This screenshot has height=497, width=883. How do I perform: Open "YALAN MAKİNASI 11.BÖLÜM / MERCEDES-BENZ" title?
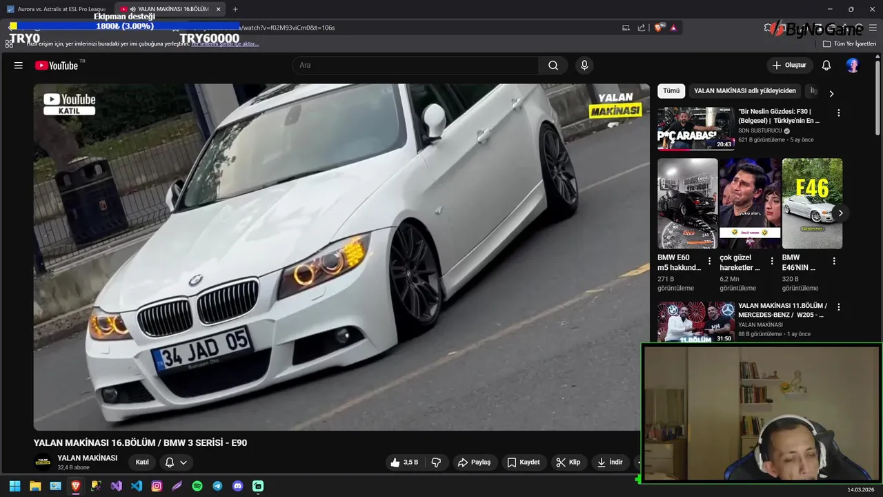782,310
